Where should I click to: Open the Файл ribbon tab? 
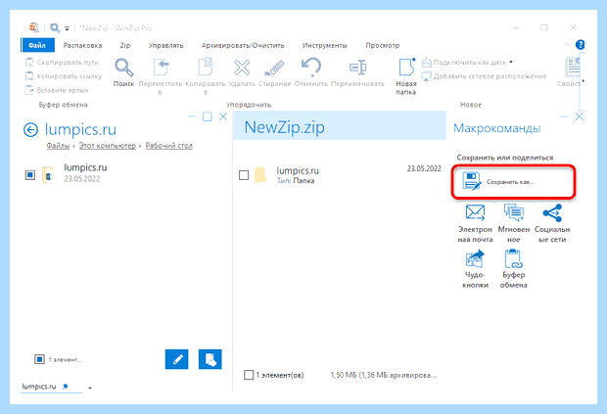pos(37,45)
